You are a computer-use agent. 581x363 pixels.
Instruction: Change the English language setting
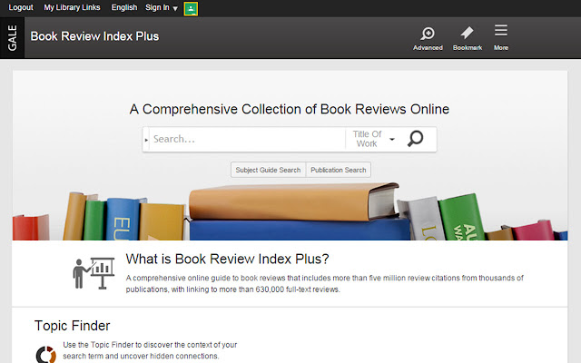[124, 7]
